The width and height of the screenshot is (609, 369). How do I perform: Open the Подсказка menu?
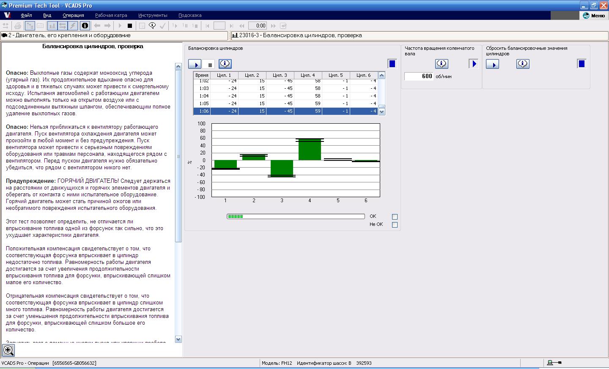coord(190,15)
